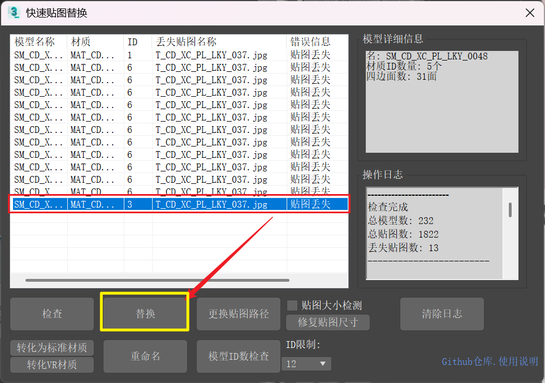This screenshot has height=383, width=545.
Task: Click the 3ds Max app icon in title bar
Action: pyautogui.click(x=14, y=12)
